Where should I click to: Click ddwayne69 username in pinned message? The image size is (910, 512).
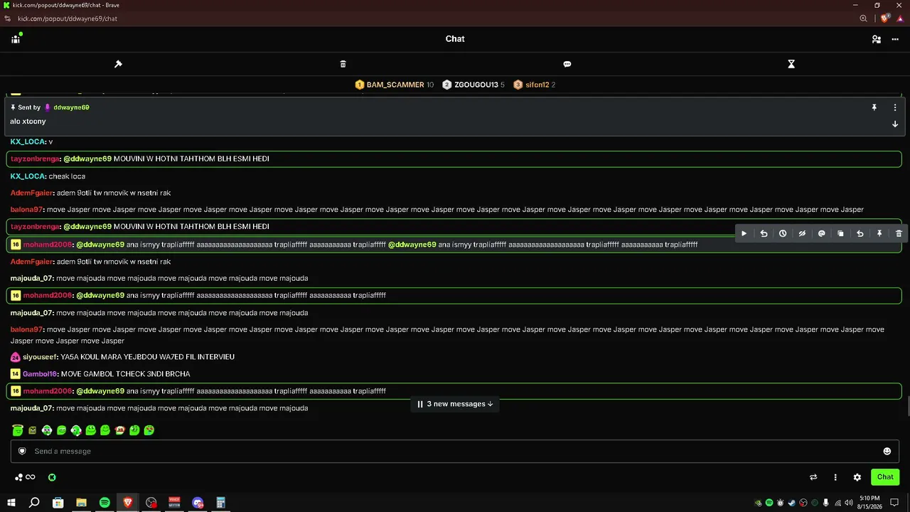71,107
